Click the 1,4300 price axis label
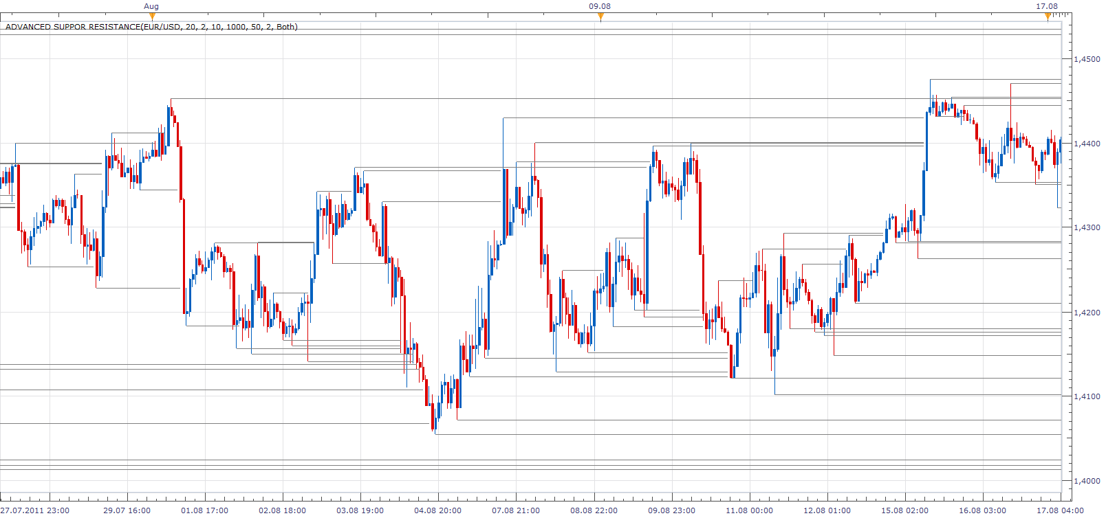Screen dimensions: 1106x518 pos(1087,227)
